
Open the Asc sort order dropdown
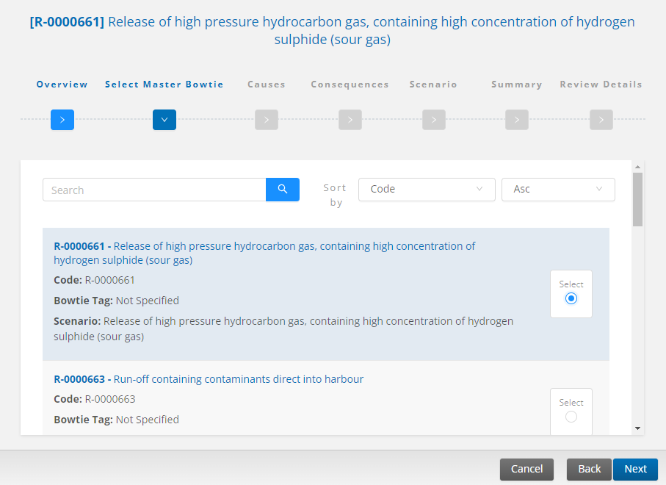[558, 190]
